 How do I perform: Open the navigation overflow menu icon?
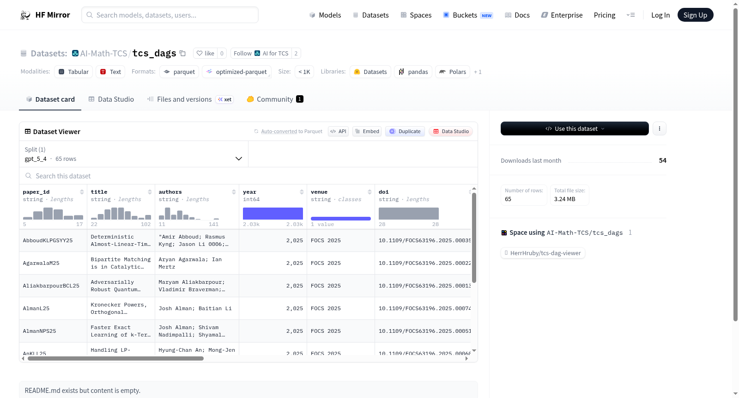(630, 15)
